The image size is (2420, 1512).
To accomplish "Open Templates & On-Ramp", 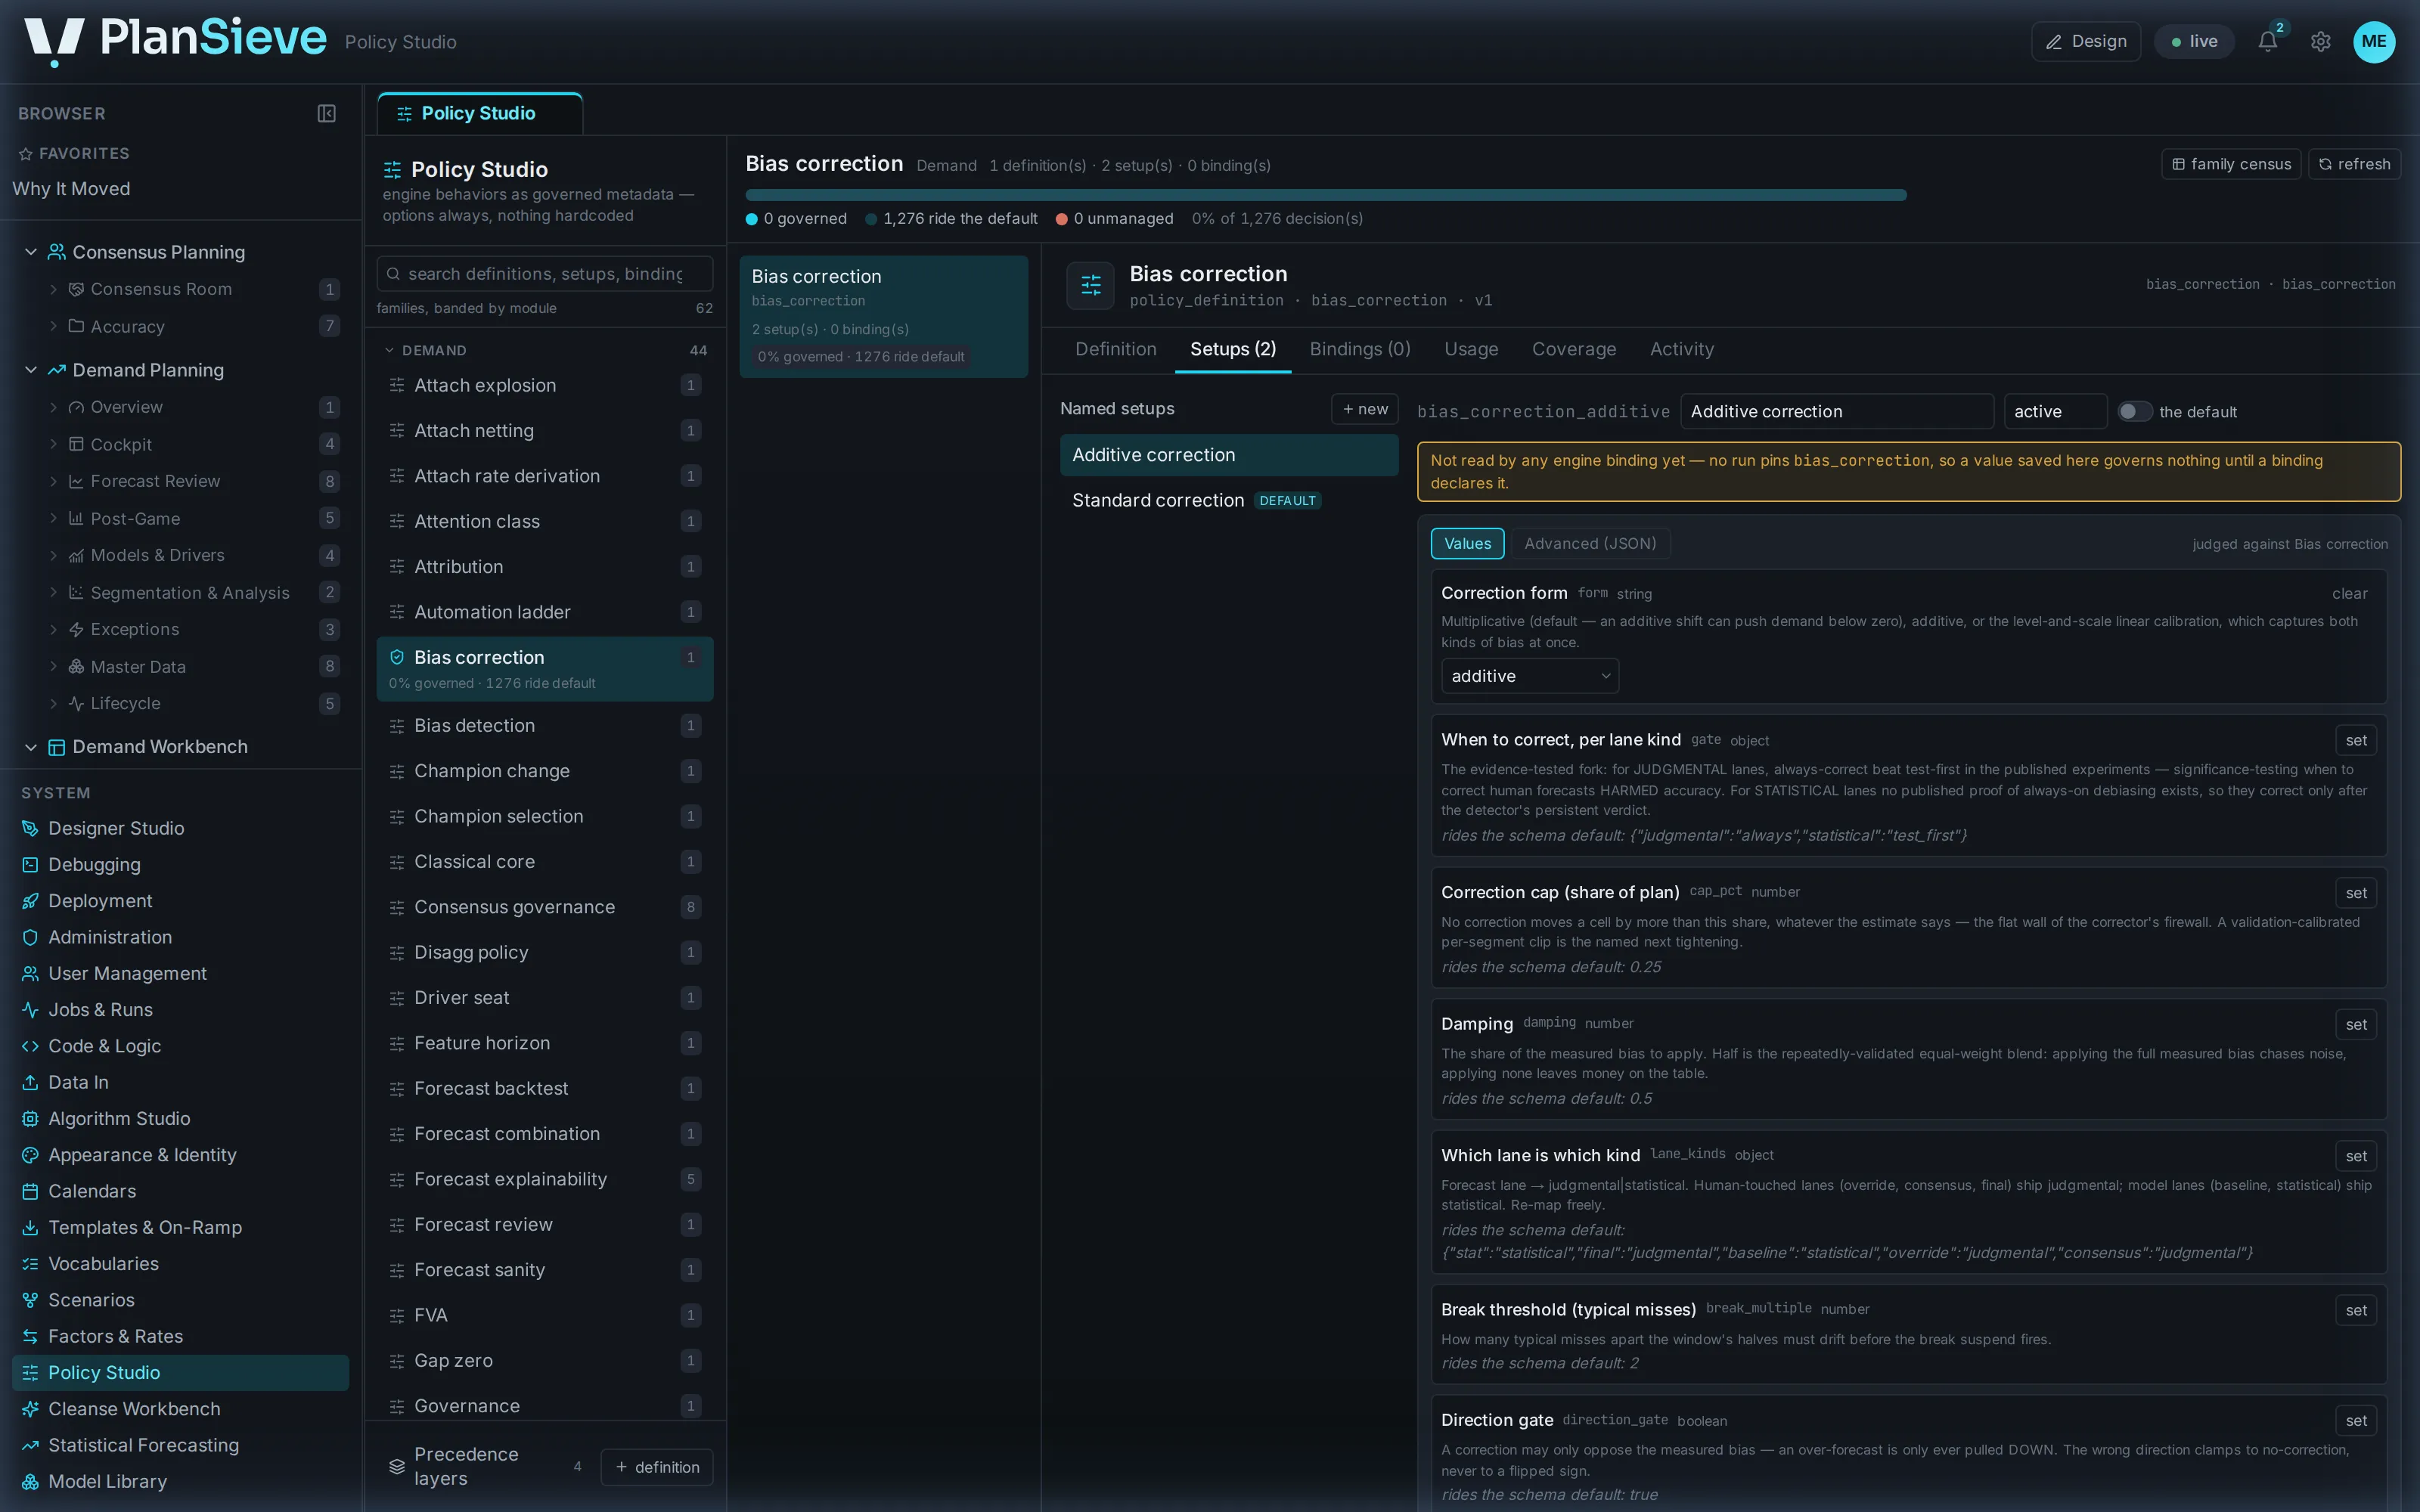I will 181,1227.
